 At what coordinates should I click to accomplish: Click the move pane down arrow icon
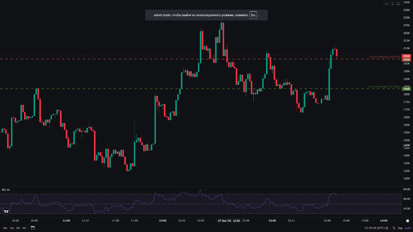click(386, 3)
